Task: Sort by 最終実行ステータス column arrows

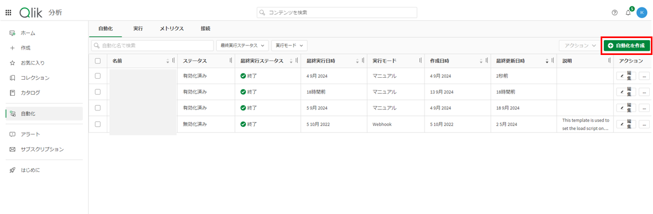Action: [x=291, y=61]
